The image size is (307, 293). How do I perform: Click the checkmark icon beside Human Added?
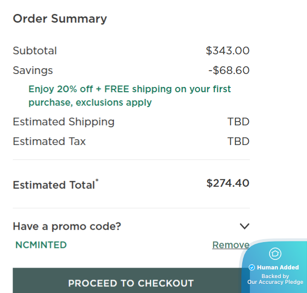(252, 268)
